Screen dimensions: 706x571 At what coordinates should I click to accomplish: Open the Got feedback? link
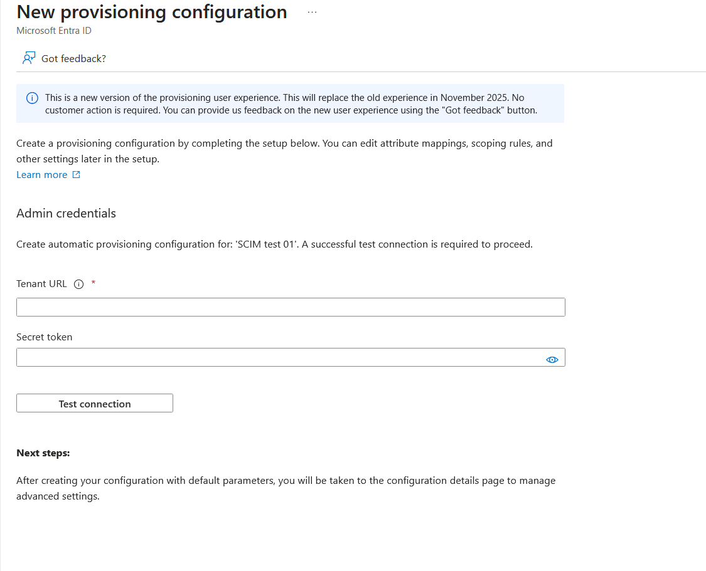coord(73,58)
